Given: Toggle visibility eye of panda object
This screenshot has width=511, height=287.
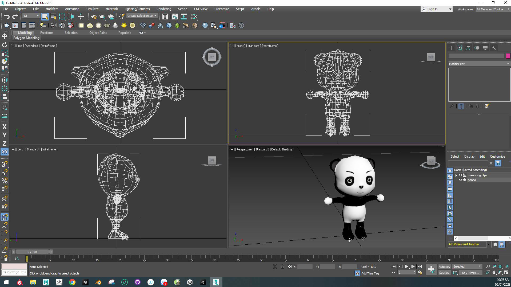Looking at the screenshot, I should point(460,180).
